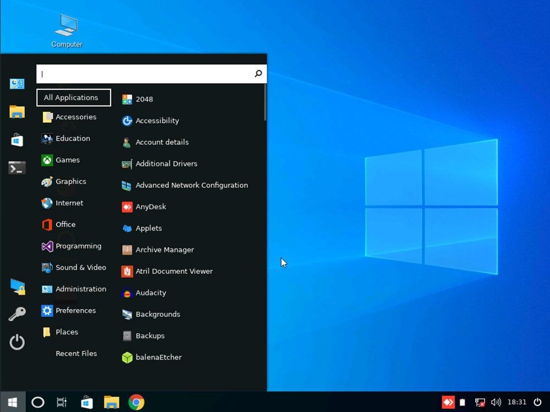Launch Advanced Network Configuration icon

tap(127, 185)
